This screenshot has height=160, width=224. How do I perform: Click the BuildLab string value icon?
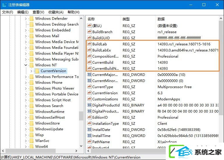tap(89, 44)
